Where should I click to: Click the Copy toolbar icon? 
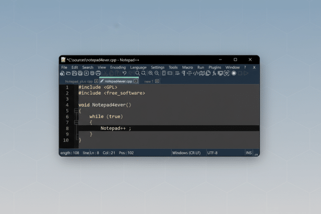[112, 73]
